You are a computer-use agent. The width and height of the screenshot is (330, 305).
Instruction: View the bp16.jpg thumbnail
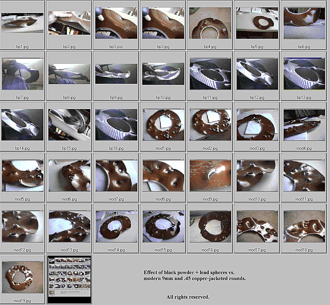tap(116, 125)
